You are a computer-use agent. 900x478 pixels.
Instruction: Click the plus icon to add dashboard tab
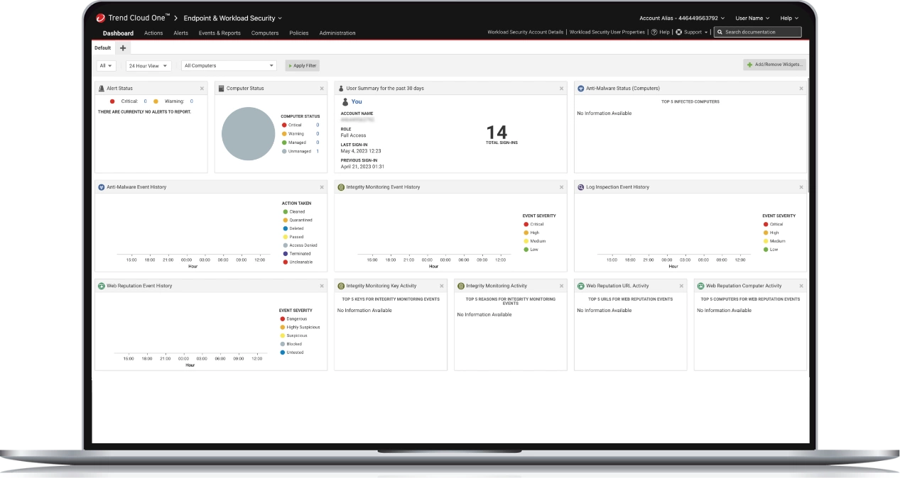(123, 48)
